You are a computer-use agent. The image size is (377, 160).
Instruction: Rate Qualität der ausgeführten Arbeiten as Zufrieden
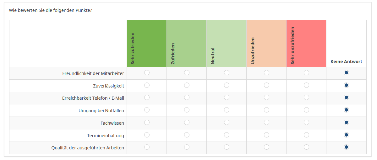click(187, 147)
